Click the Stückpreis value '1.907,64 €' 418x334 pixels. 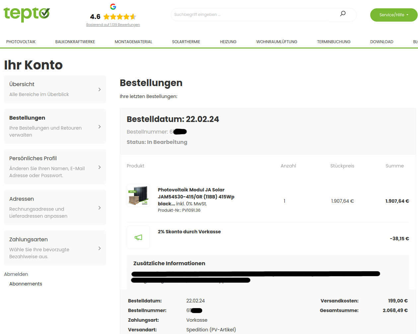coord(342,201)
